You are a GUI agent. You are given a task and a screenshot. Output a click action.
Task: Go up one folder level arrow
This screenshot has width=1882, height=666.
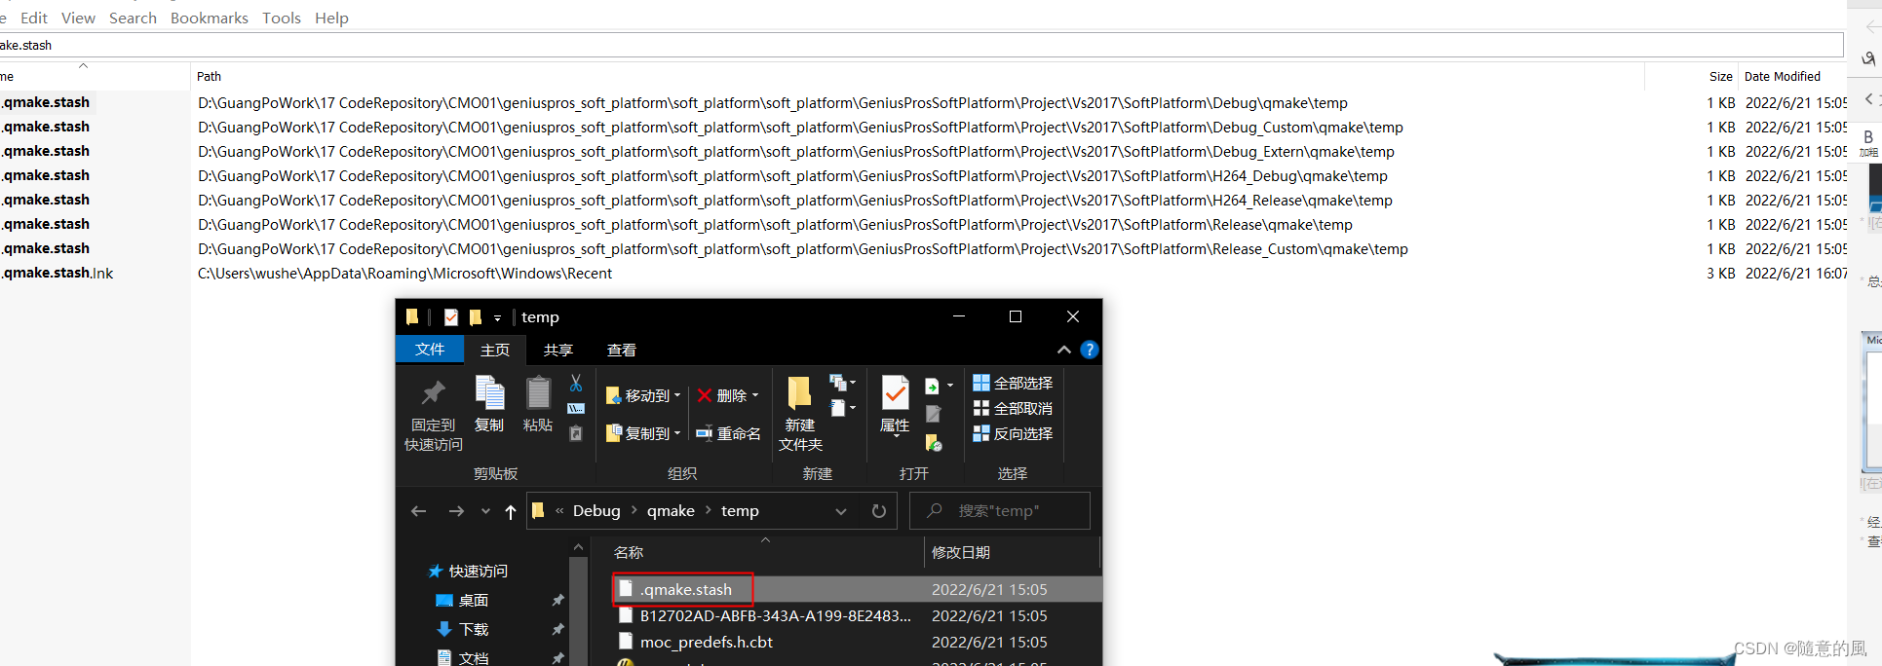tap(511, 511)
